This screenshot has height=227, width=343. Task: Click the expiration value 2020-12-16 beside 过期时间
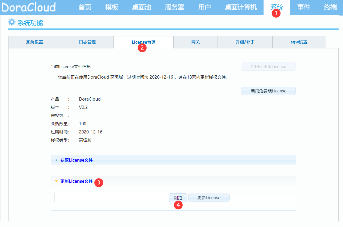click(91, 132)
